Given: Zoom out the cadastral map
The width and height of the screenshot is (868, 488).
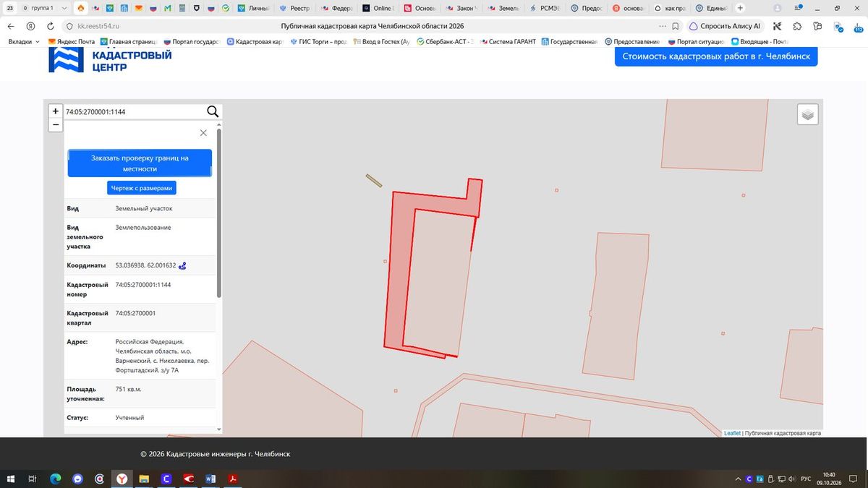Looking at the screenshot, I should pos(56,125).
